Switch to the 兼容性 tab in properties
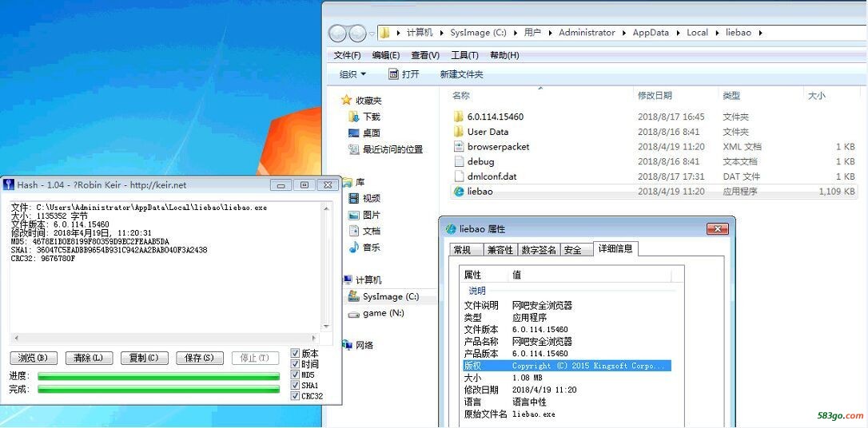868x428 pixels. [x=500, y=250]
